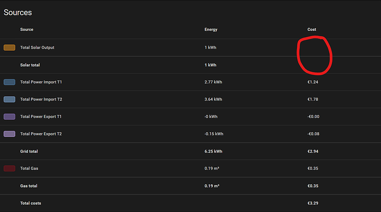This screenshot has height=212, width=381.
Task: Click the orange Total Solar Output swatch
Action: [x=9, y=47]
